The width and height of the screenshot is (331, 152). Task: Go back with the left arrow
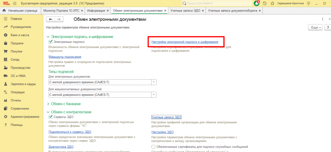[50, 19]
